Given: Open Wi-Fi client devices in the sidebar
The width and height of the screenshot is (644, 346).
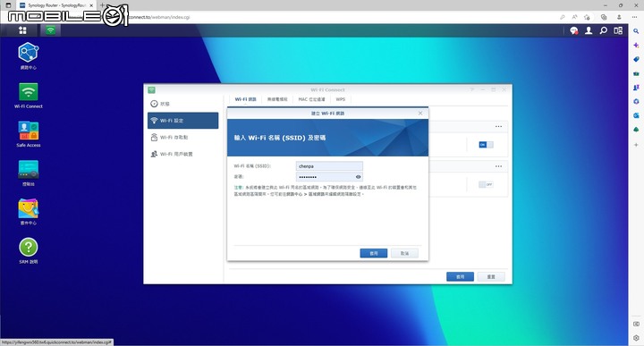Looking at the screenshot, I should [x=182, y=154].
